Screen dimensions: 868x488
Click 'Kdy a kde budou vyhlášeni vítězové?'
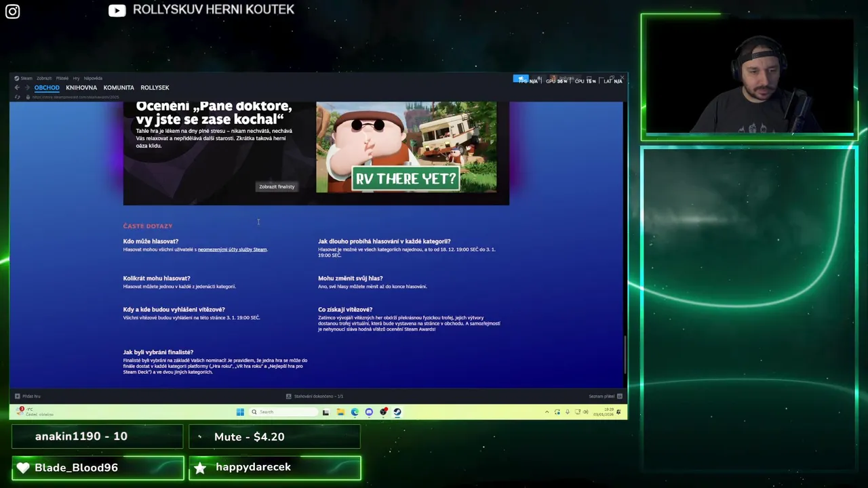click(x=174, y=310)
